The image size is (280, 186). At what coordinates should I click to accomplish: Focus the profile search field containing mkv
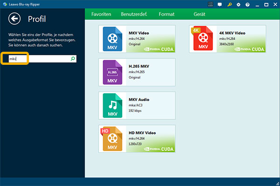[42, 59]
